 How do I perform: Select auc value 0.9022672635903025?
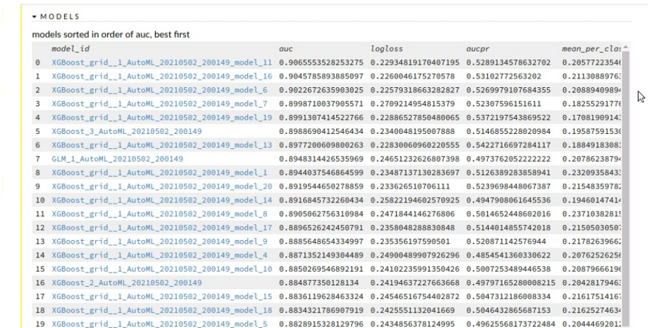click(x=321, y=90)
